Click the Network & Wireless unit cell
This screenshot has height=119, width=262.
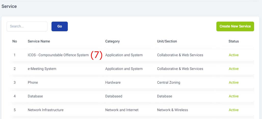[173, 110]
